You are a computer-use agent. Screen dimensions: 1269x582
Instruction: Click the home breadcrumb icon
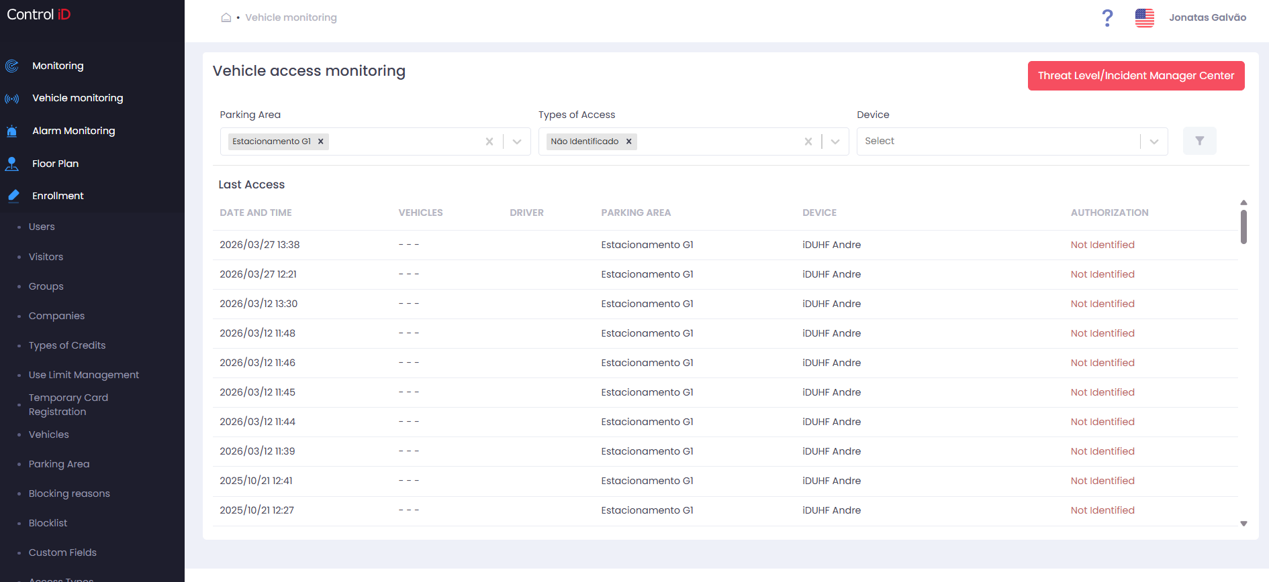coord(226,17)
